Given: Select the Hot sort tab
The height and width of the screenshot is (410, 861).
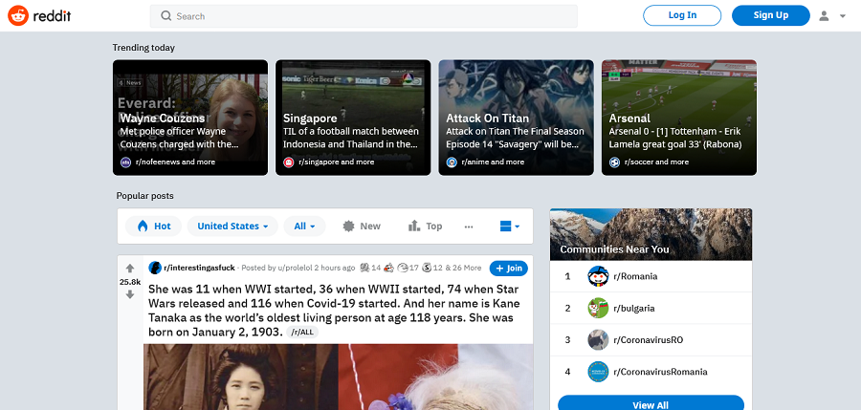Looking at the screenshot, I should [154, 227].
